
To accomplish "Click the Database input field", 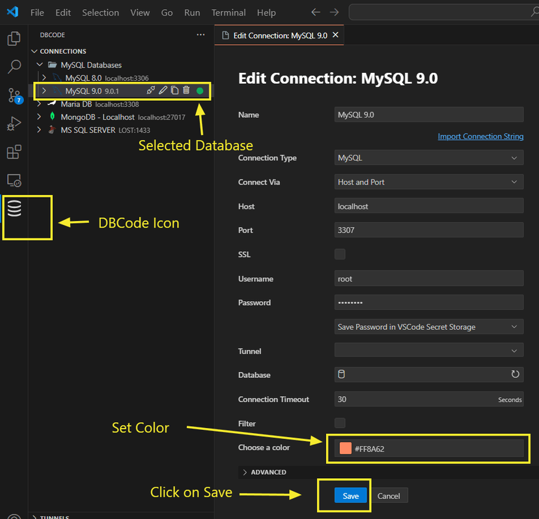I will pos(428,375).
